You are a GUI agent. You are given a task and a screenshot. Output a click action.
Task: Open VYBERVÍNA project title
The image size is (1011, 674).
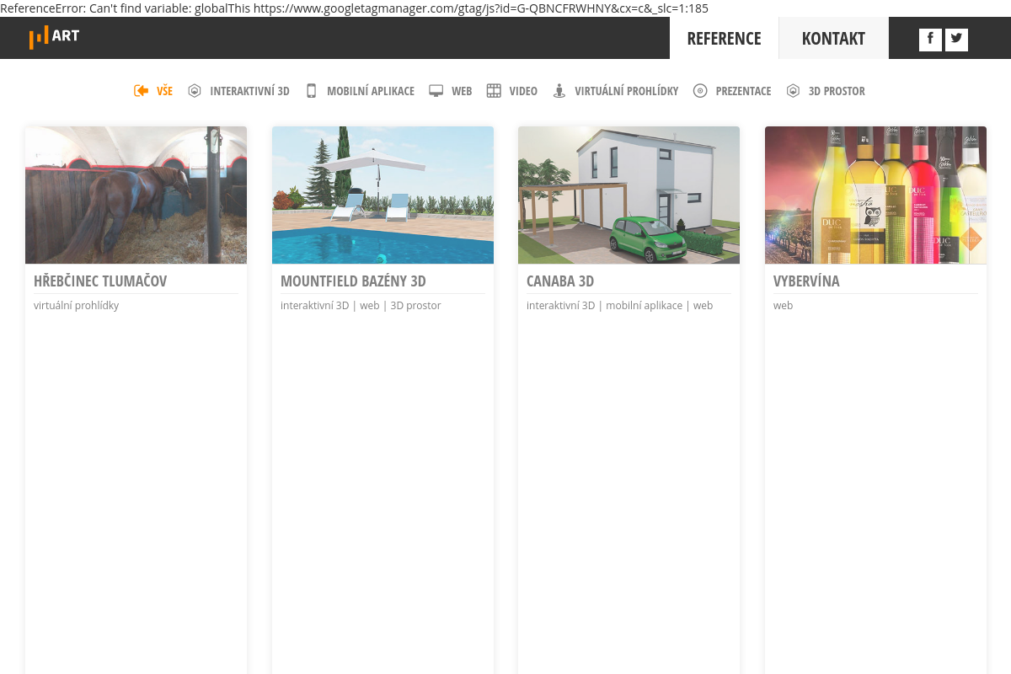pyautogui.click(x=806, y=281)
